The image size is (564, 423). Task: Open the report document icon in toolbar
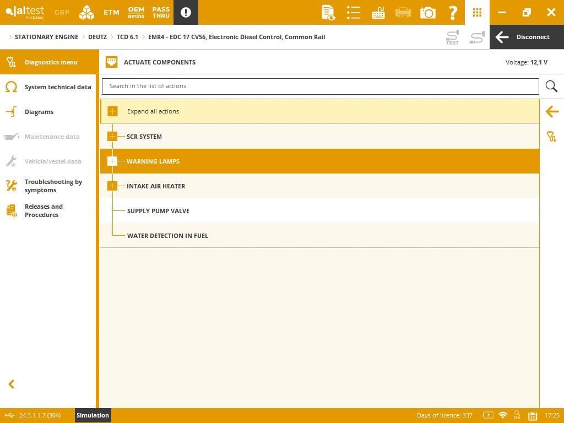[x=328, y=13]
